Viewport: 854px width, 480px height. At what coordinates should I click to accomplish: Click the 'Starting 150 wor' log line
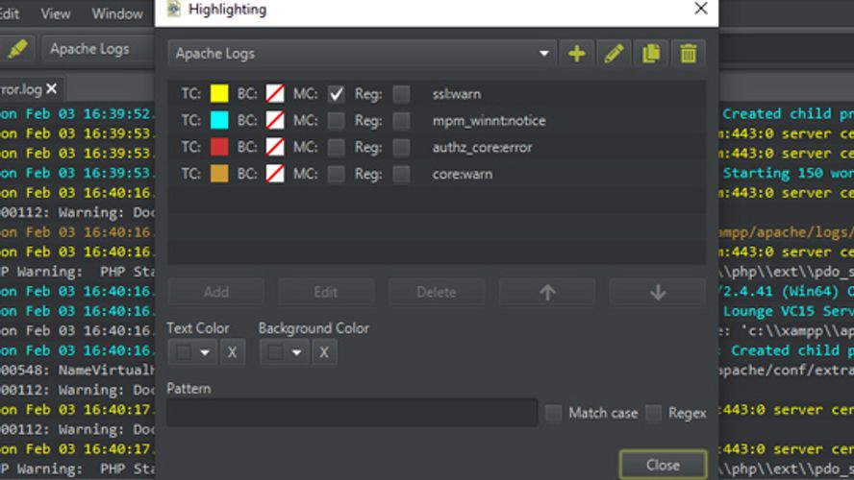(787, 174)
